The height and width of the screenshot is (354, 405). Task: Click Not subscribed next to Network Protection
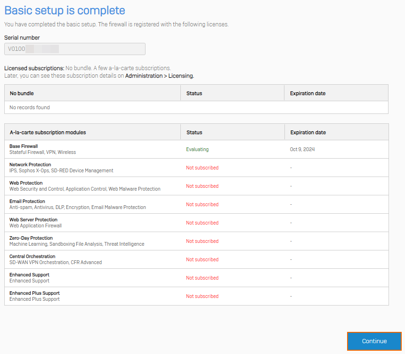click(202, 167)
